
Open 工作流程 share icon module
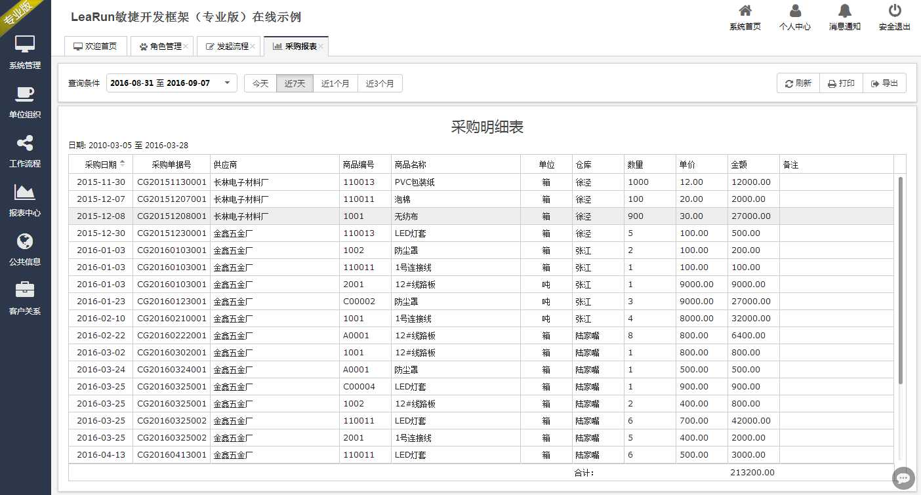[25, 151]
